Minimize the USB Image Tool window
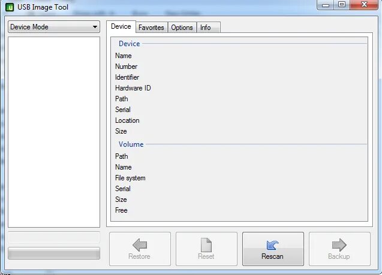 pos(326,5)
